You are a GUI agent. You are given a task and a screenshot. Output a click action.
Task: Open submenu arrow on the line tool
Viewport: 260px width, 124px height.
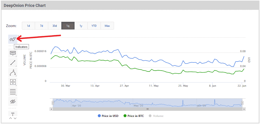[x=16, y=66]
